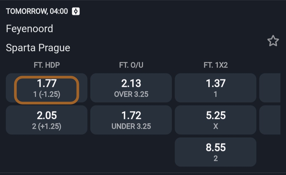Viewport: 286px width, 175px height.
Task: Open Feyenoord team name link
Action: click(29, 29)
